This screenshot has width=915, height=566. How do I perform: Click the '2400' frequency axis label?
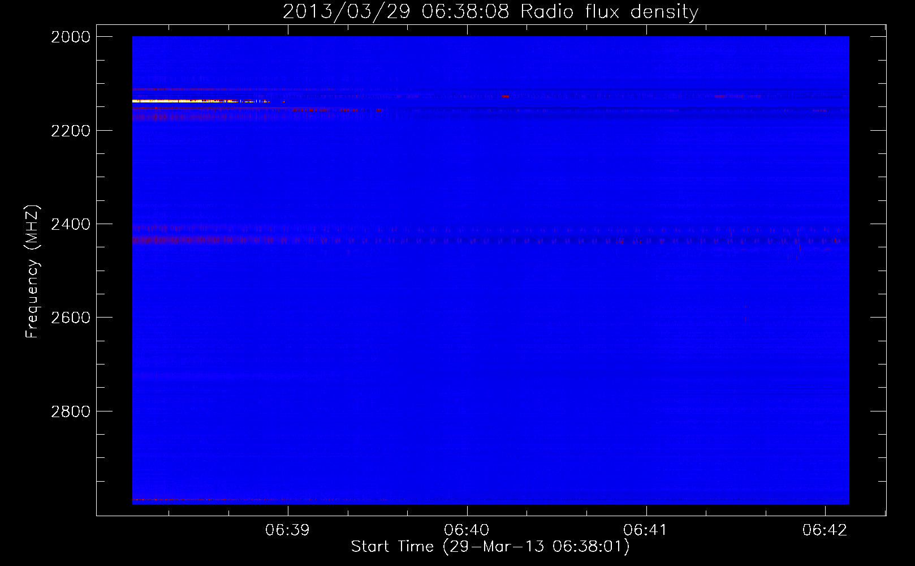point(71,224)
